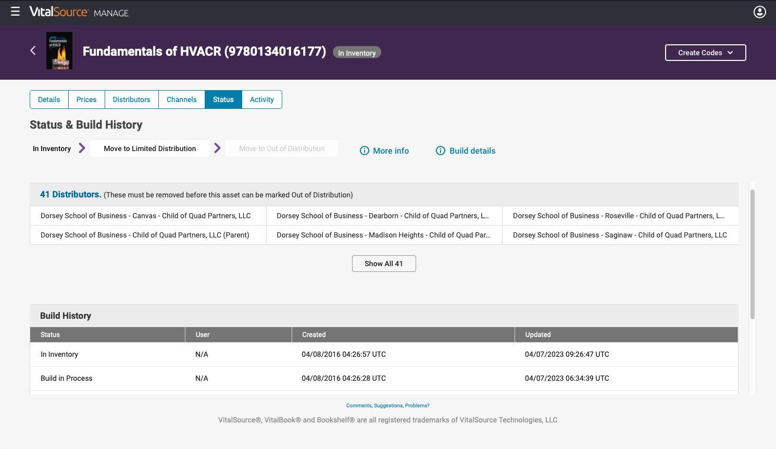This screenshot has width=776, height=449.
Task: Select the Dorsey School of Business - Canvas distributor cell
Action: click(148, 216)
